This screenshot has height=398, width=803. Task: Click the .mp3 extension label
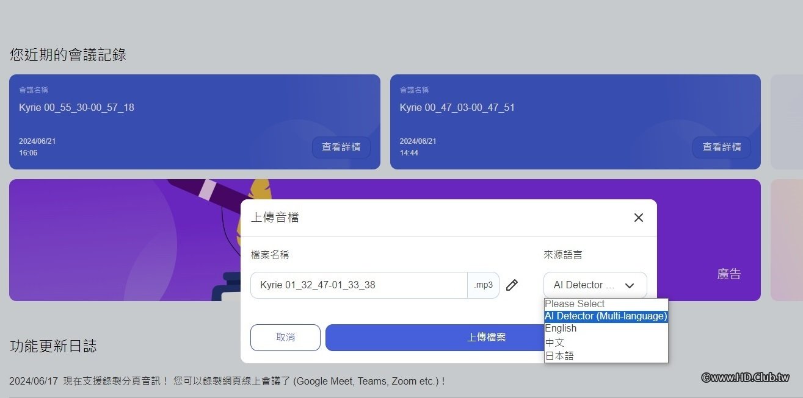tap(483, 285)
